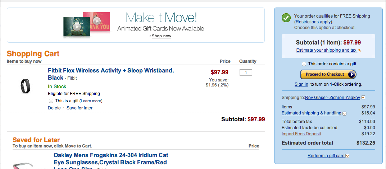386x169 pixels.
Task: Open the shipping address dropdown arrow
Action: [363, 97]
